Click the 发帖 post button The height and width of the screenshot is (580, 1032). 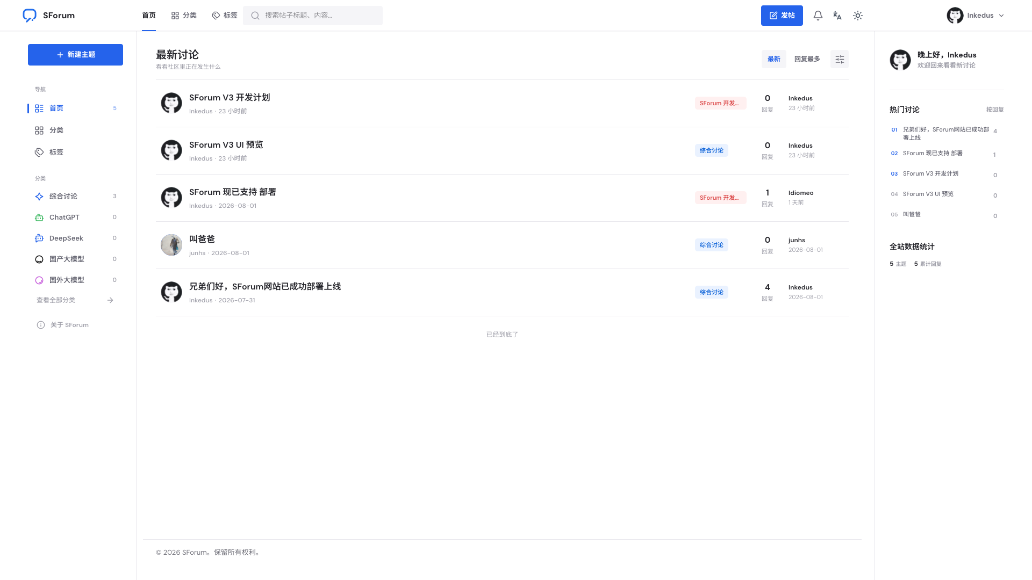pyautogui.click(x=782, y=16)
